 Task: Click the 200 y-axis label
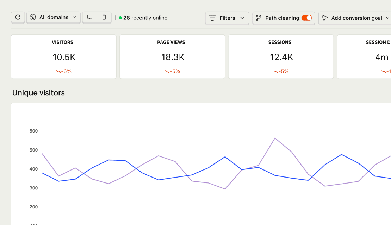coord(34,207)
